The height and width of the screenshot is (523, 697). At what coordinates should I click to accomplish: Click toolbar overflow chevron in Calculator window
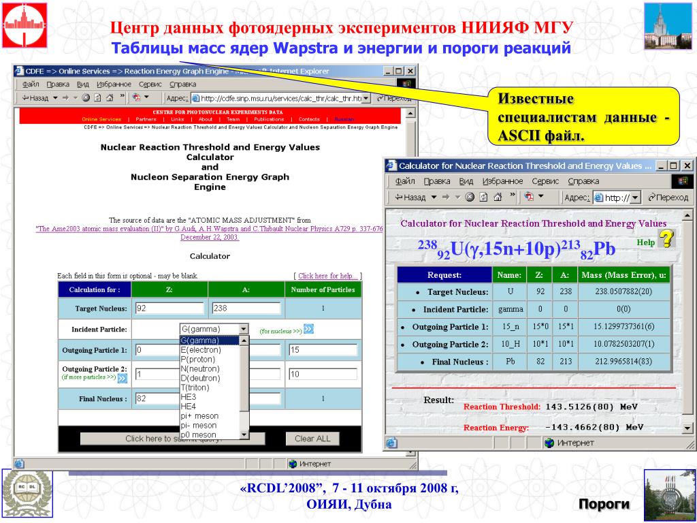(x=512, y=195)
